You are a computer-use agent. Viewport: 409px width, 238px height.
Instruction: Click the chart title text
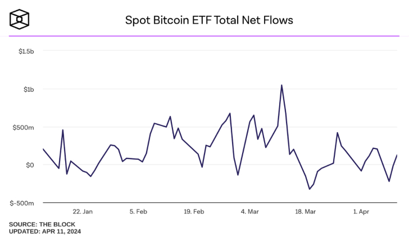pos(209,20)
